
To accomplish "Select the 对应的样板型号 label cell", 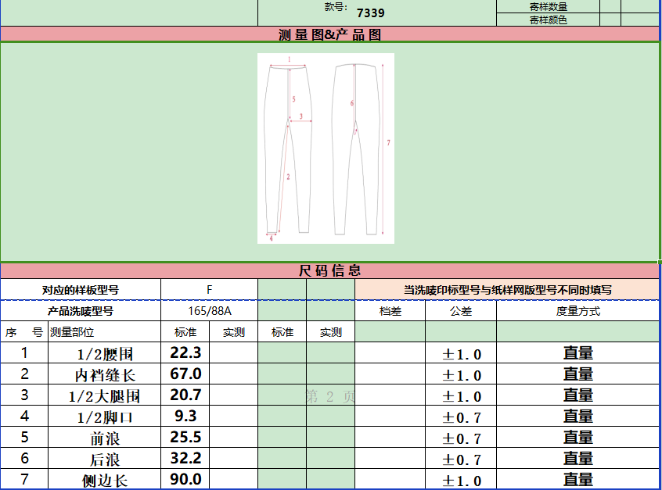I will (81, 290).
